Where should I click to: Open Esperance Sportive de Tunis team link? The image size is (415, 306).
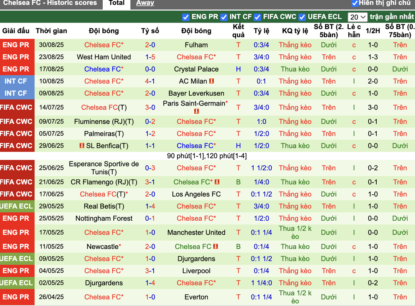pyautogui.click(x=104, y=168)
